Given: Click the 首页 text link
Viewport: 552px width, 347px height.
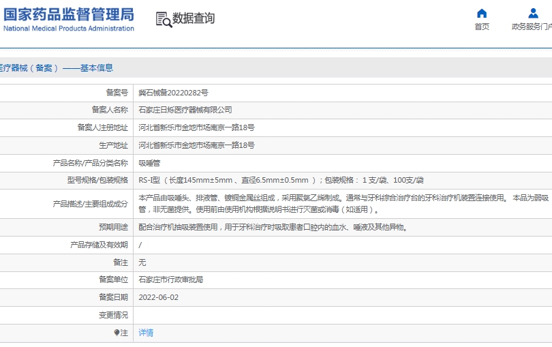Looking at the screenshot, I should (482, 27).
